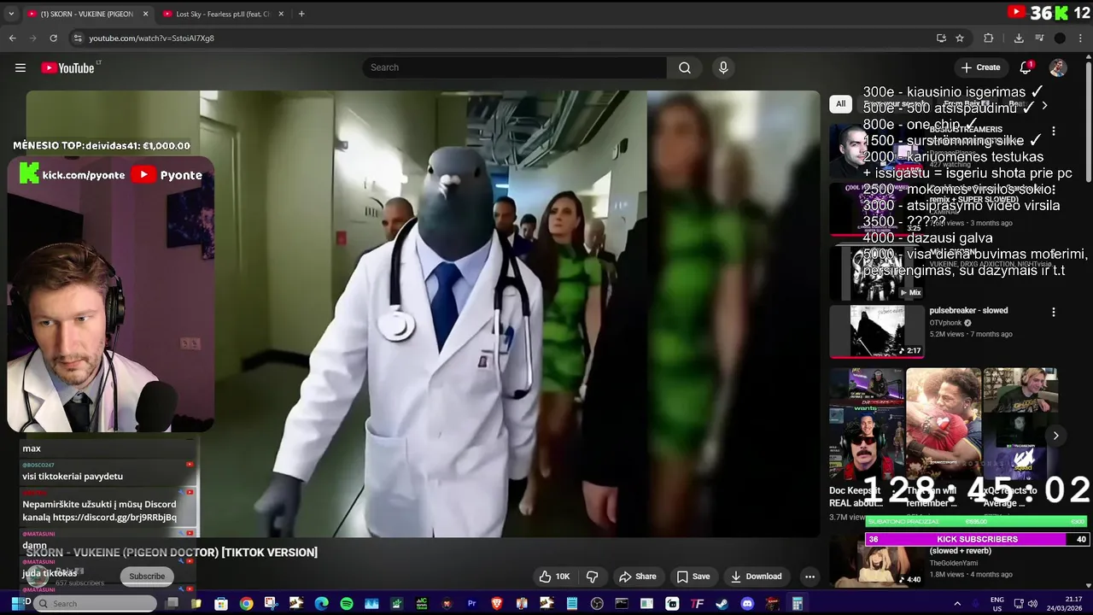Click the pigeon doctor video player
The image size is (1093, 615).
423,313
